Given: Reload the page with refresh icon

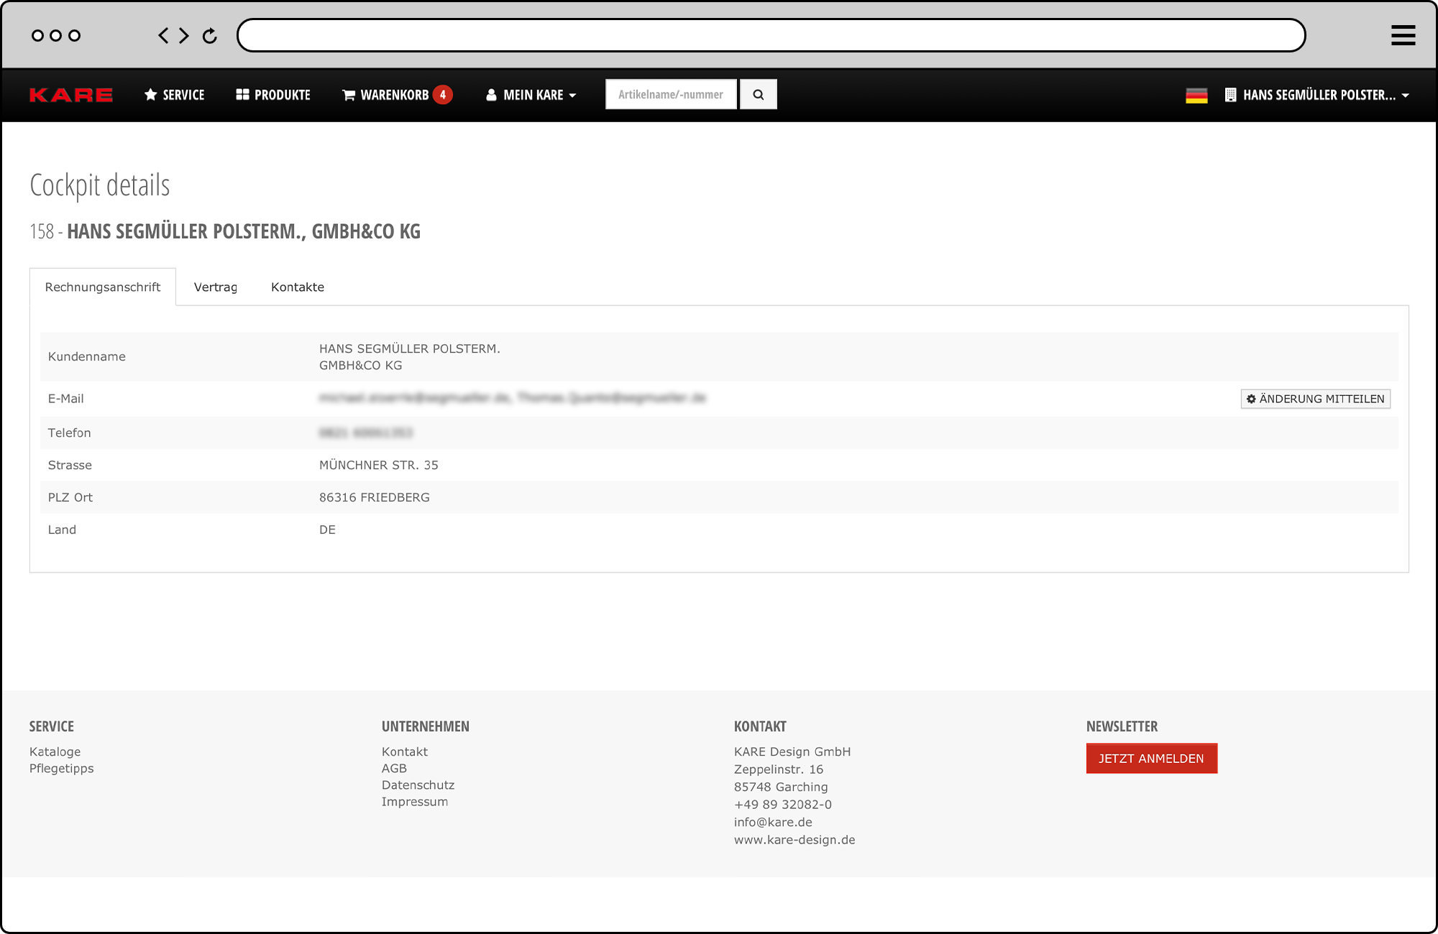Looking at the screenshot, I should click(210, 35).
